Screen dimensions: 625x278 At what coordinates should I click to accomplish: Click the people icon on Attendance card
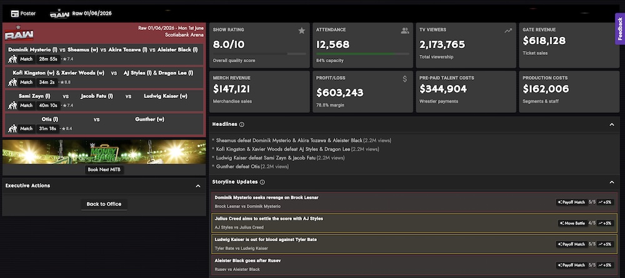[405, 30]
